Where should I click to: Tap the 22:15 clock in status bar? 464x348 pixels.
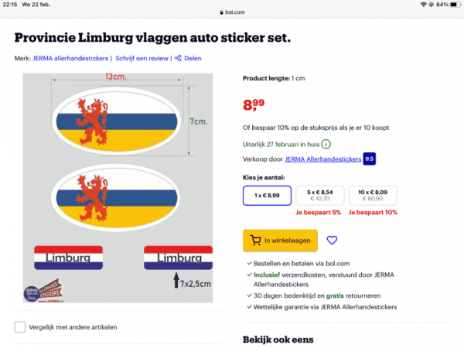[x=10, y=5]
